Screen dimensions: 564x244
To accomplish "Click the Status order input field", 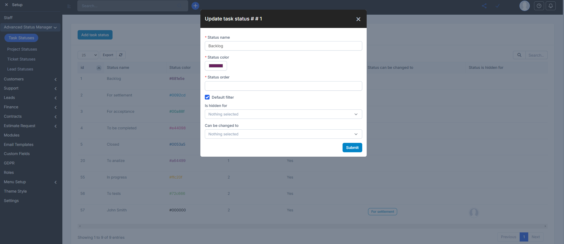I will (283, 86).
